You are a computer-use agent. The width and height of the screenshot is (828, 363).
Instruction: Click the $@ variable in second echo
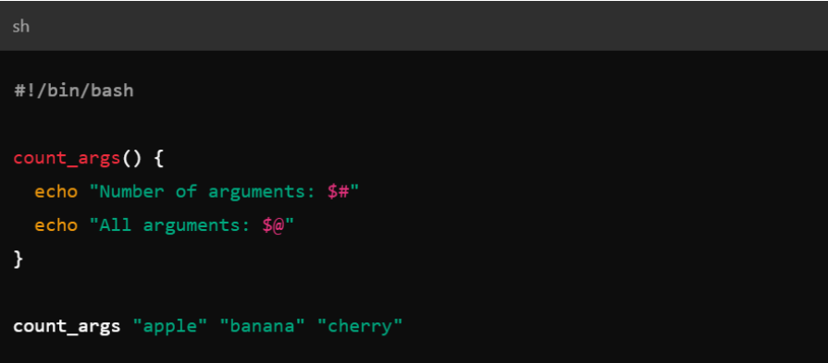[x=274, y=225]
